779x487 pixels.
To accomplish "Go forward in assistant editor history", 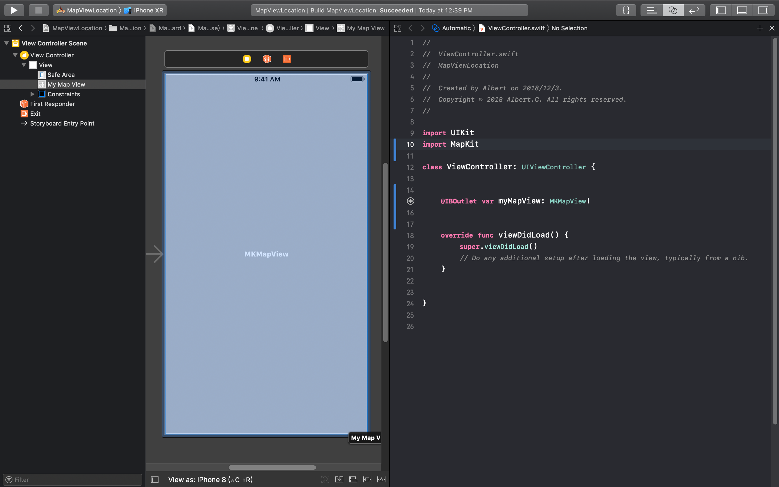I will click(x=422, y=28).
